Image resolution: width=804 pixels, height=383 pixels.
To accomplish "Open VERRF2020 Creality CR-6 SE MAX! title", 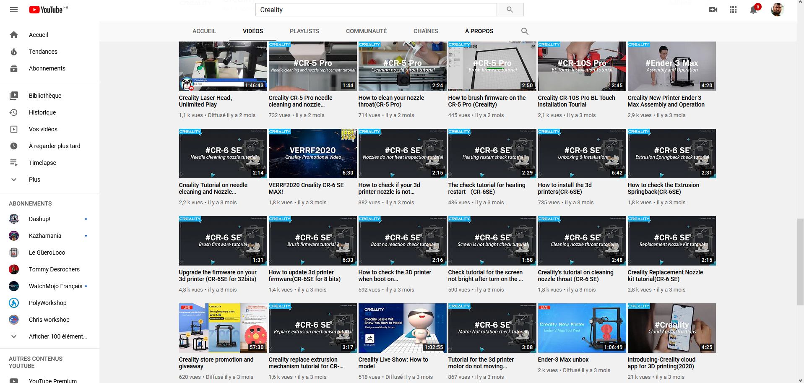I will click(x=306, y=188).
